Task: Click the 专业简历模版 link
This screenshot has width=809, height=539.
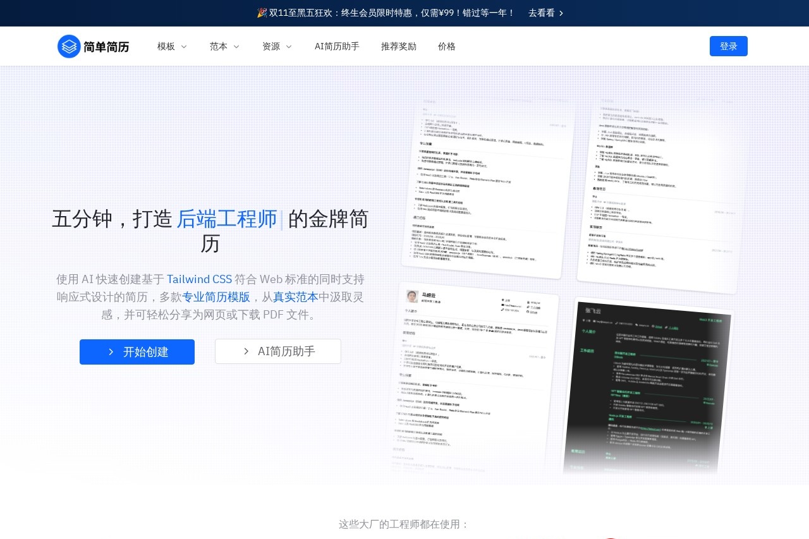Action: click(x=217, y=296)
